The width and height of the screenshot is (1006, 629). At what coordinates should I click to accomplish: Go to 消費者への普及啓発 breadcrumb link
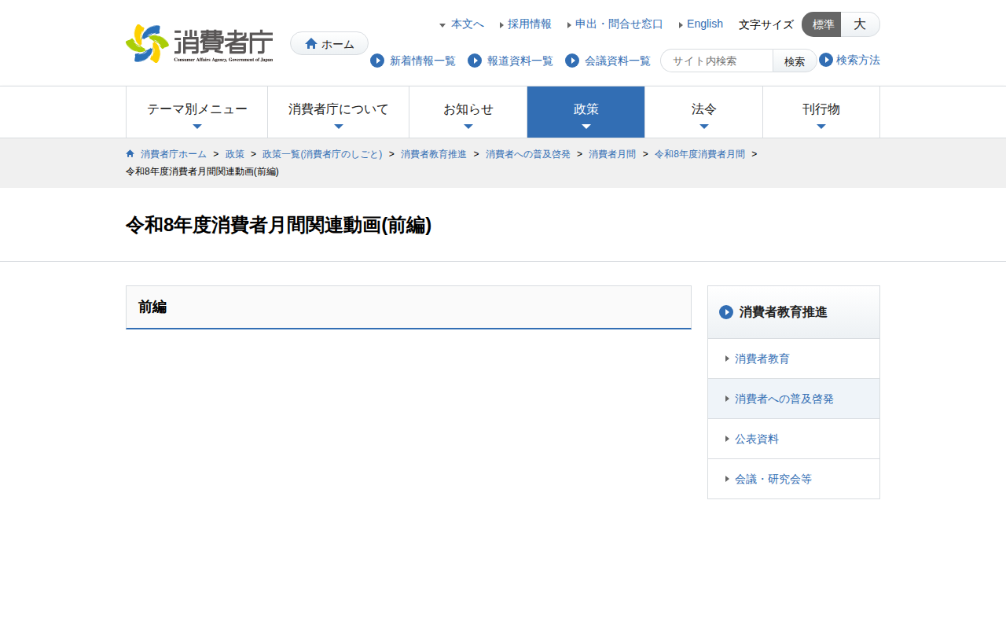(x=528, y=154)
